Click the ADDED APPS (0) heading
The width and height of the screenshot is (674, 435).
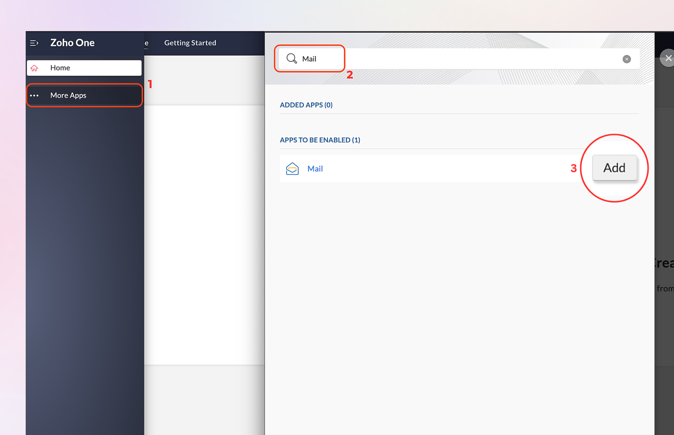(306, 105)
